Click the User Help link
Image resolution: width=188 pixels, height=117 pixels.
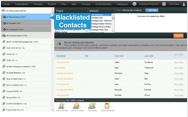coord(174,4)
